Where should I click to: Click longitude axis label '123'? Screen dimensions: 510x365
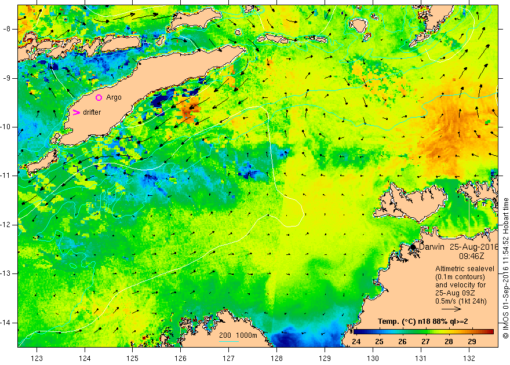(x=37, y=358)
